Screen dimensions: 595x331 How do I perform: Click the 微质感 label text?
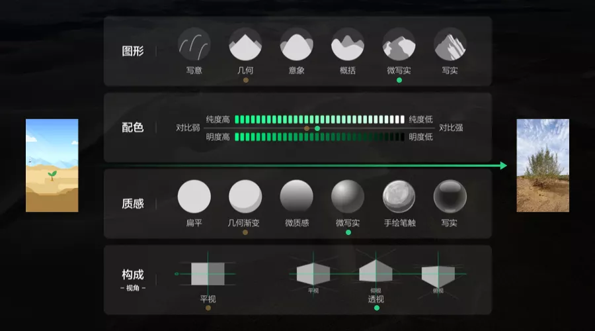coord(297,223)
